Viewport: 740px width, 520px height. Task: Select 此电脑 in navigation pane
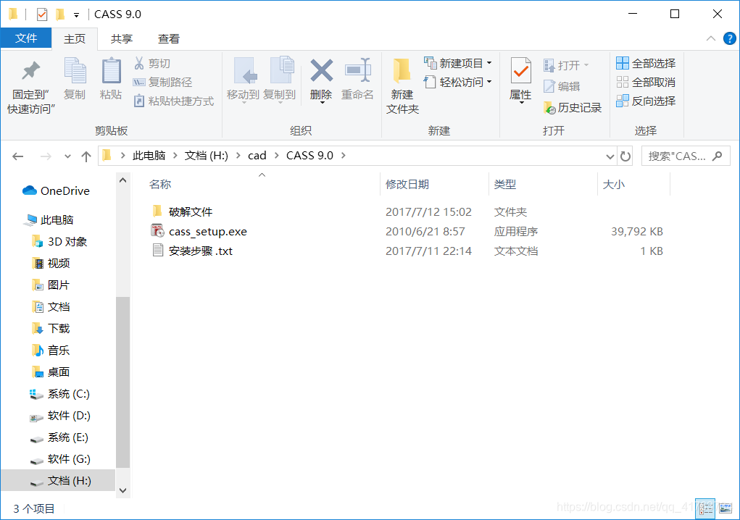[x=50, y=219]
